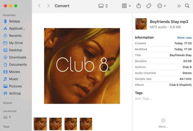Image resolution: width=193 pixels, height=131 pixels.
Task: Click the Setapp icon
Action: (x=5, y=21)
